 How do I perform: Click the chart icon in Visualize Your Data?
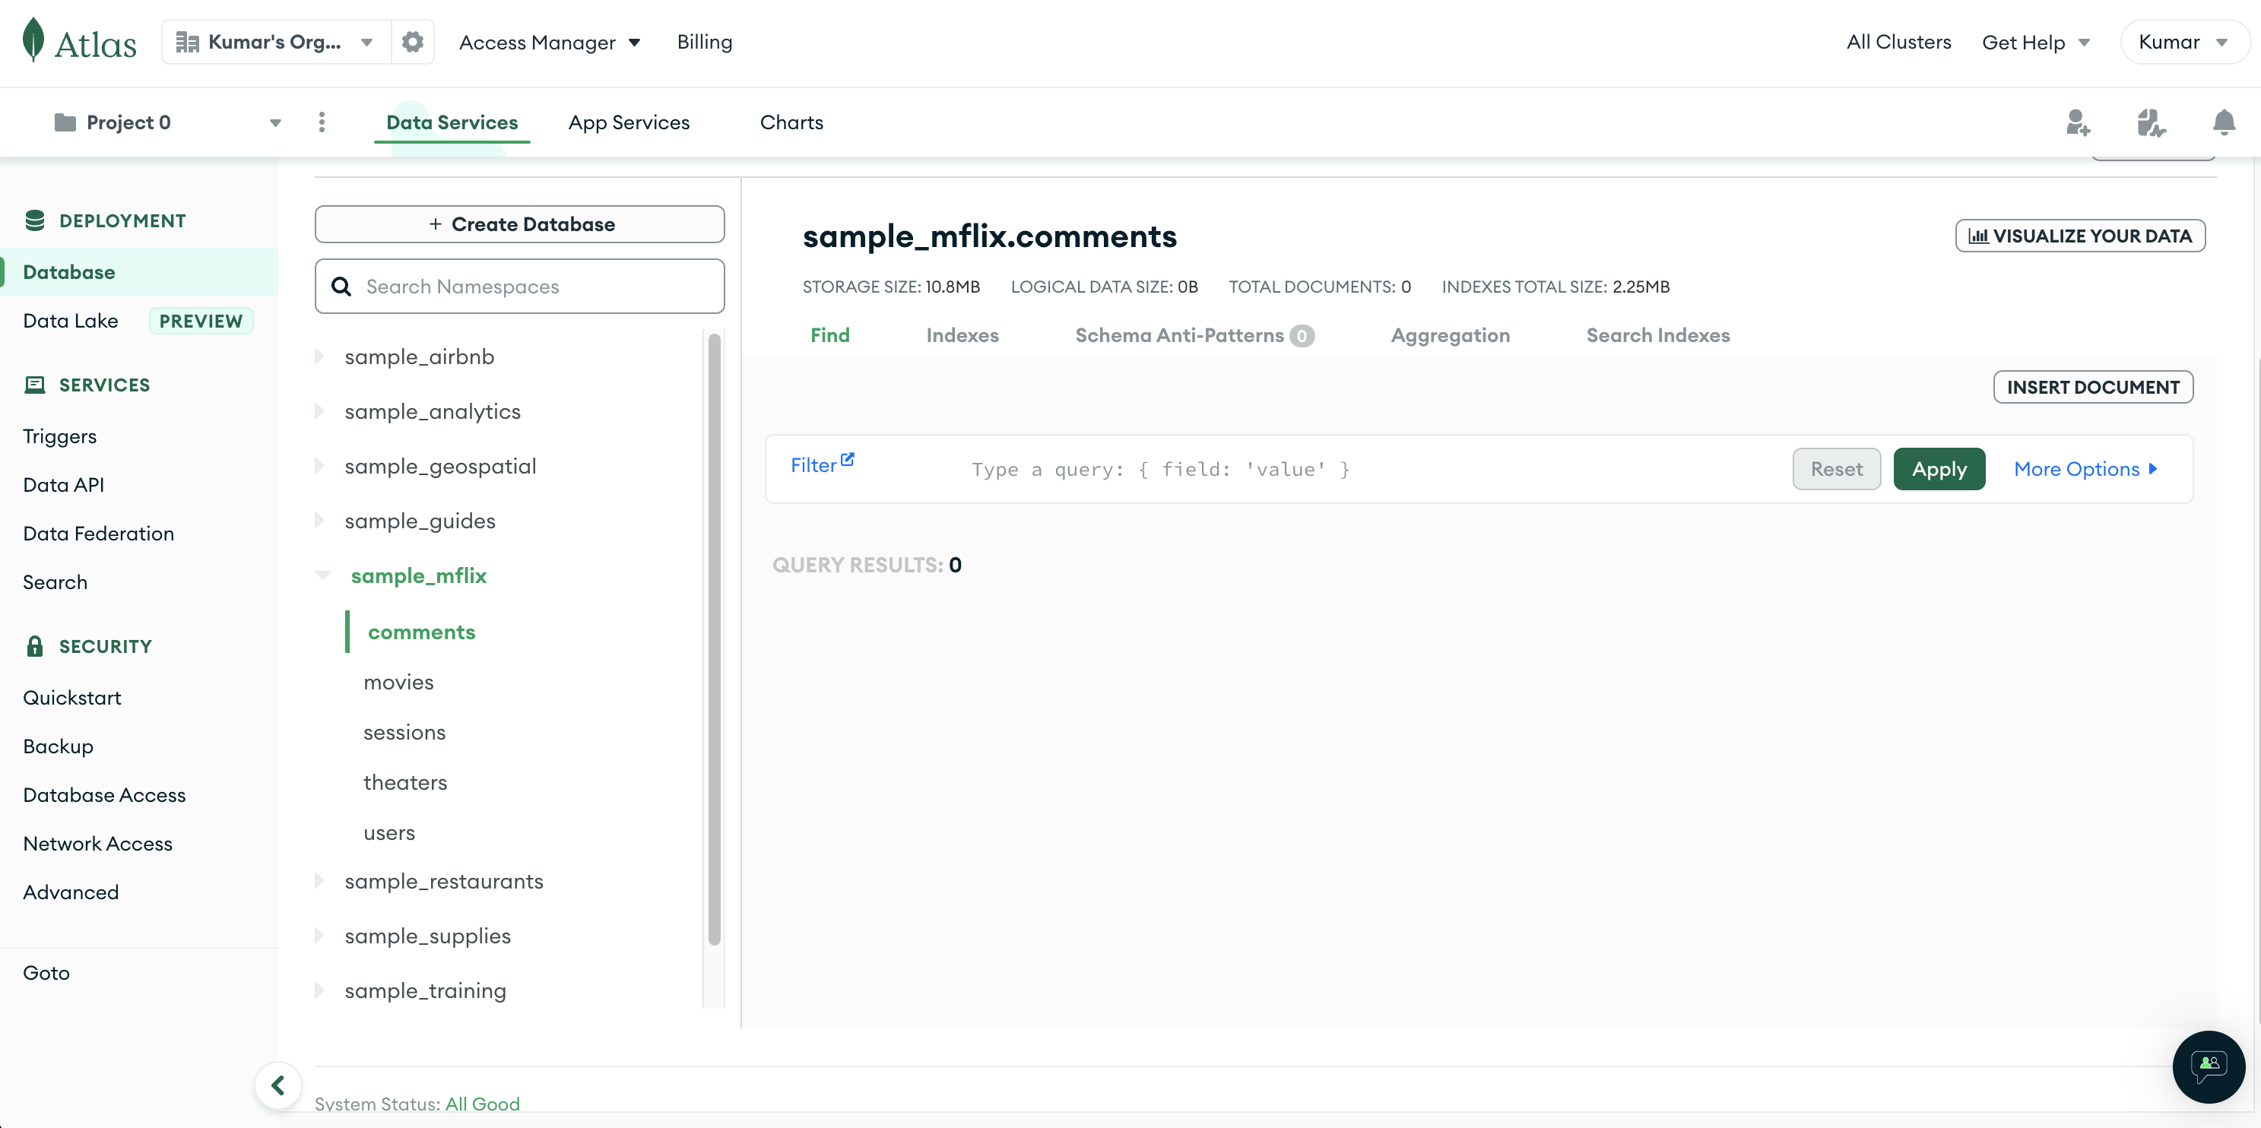1978,236
